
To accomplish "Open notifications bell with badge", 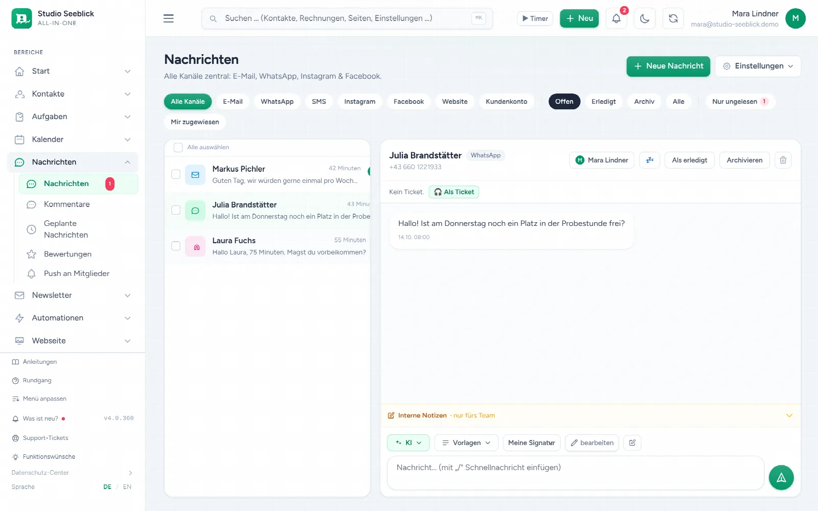I will pyautogui.click(x=616, y=18).
